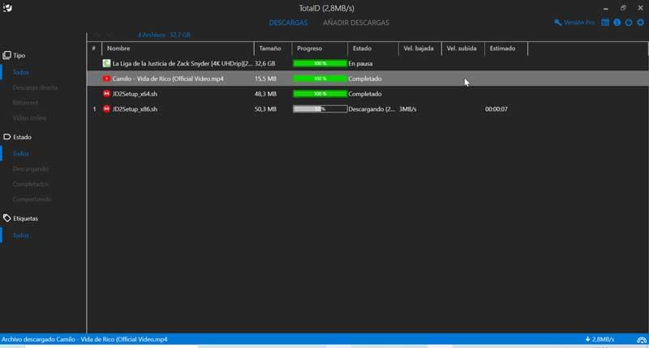Click the 50,3 MB size cell

[265, 109]
